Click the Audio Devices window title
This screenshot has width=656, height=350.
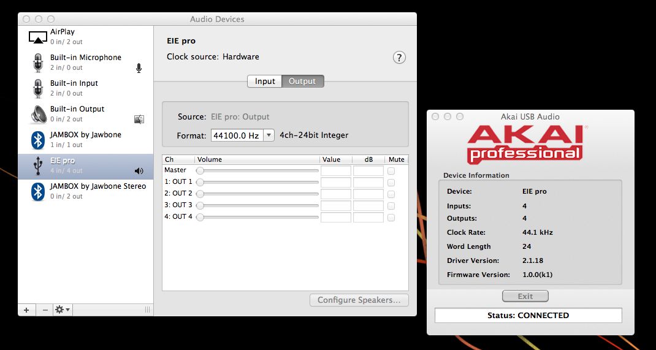[216, 19]
